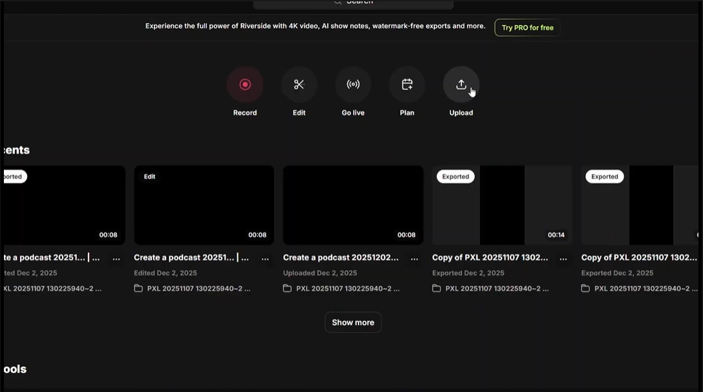Click title of the podcast edited Dec 2

tap(191, 258)
